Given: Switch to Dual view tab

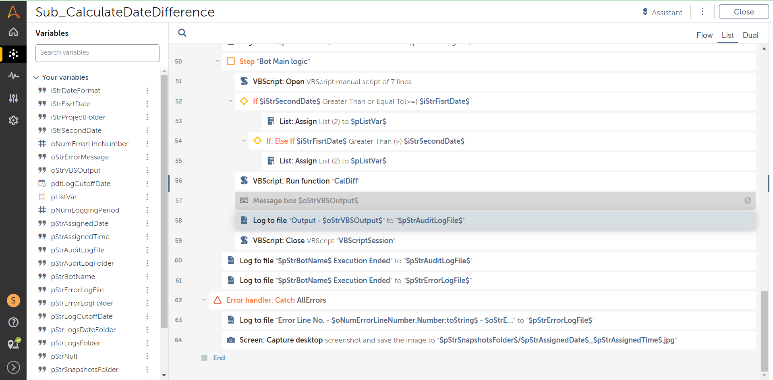Looking at the screenshot, I should click(750, 35).
